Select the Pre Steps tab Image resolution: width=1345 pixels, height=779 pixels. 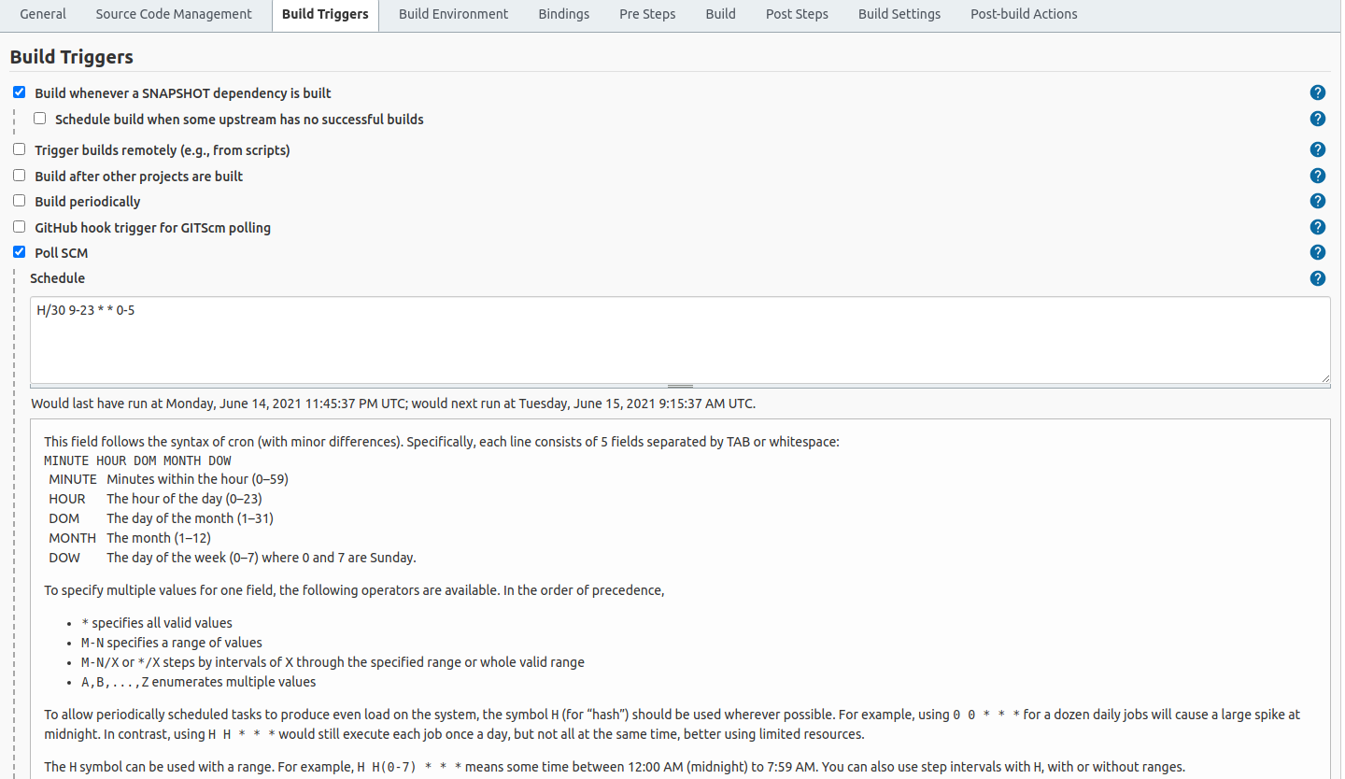[646, 14]
